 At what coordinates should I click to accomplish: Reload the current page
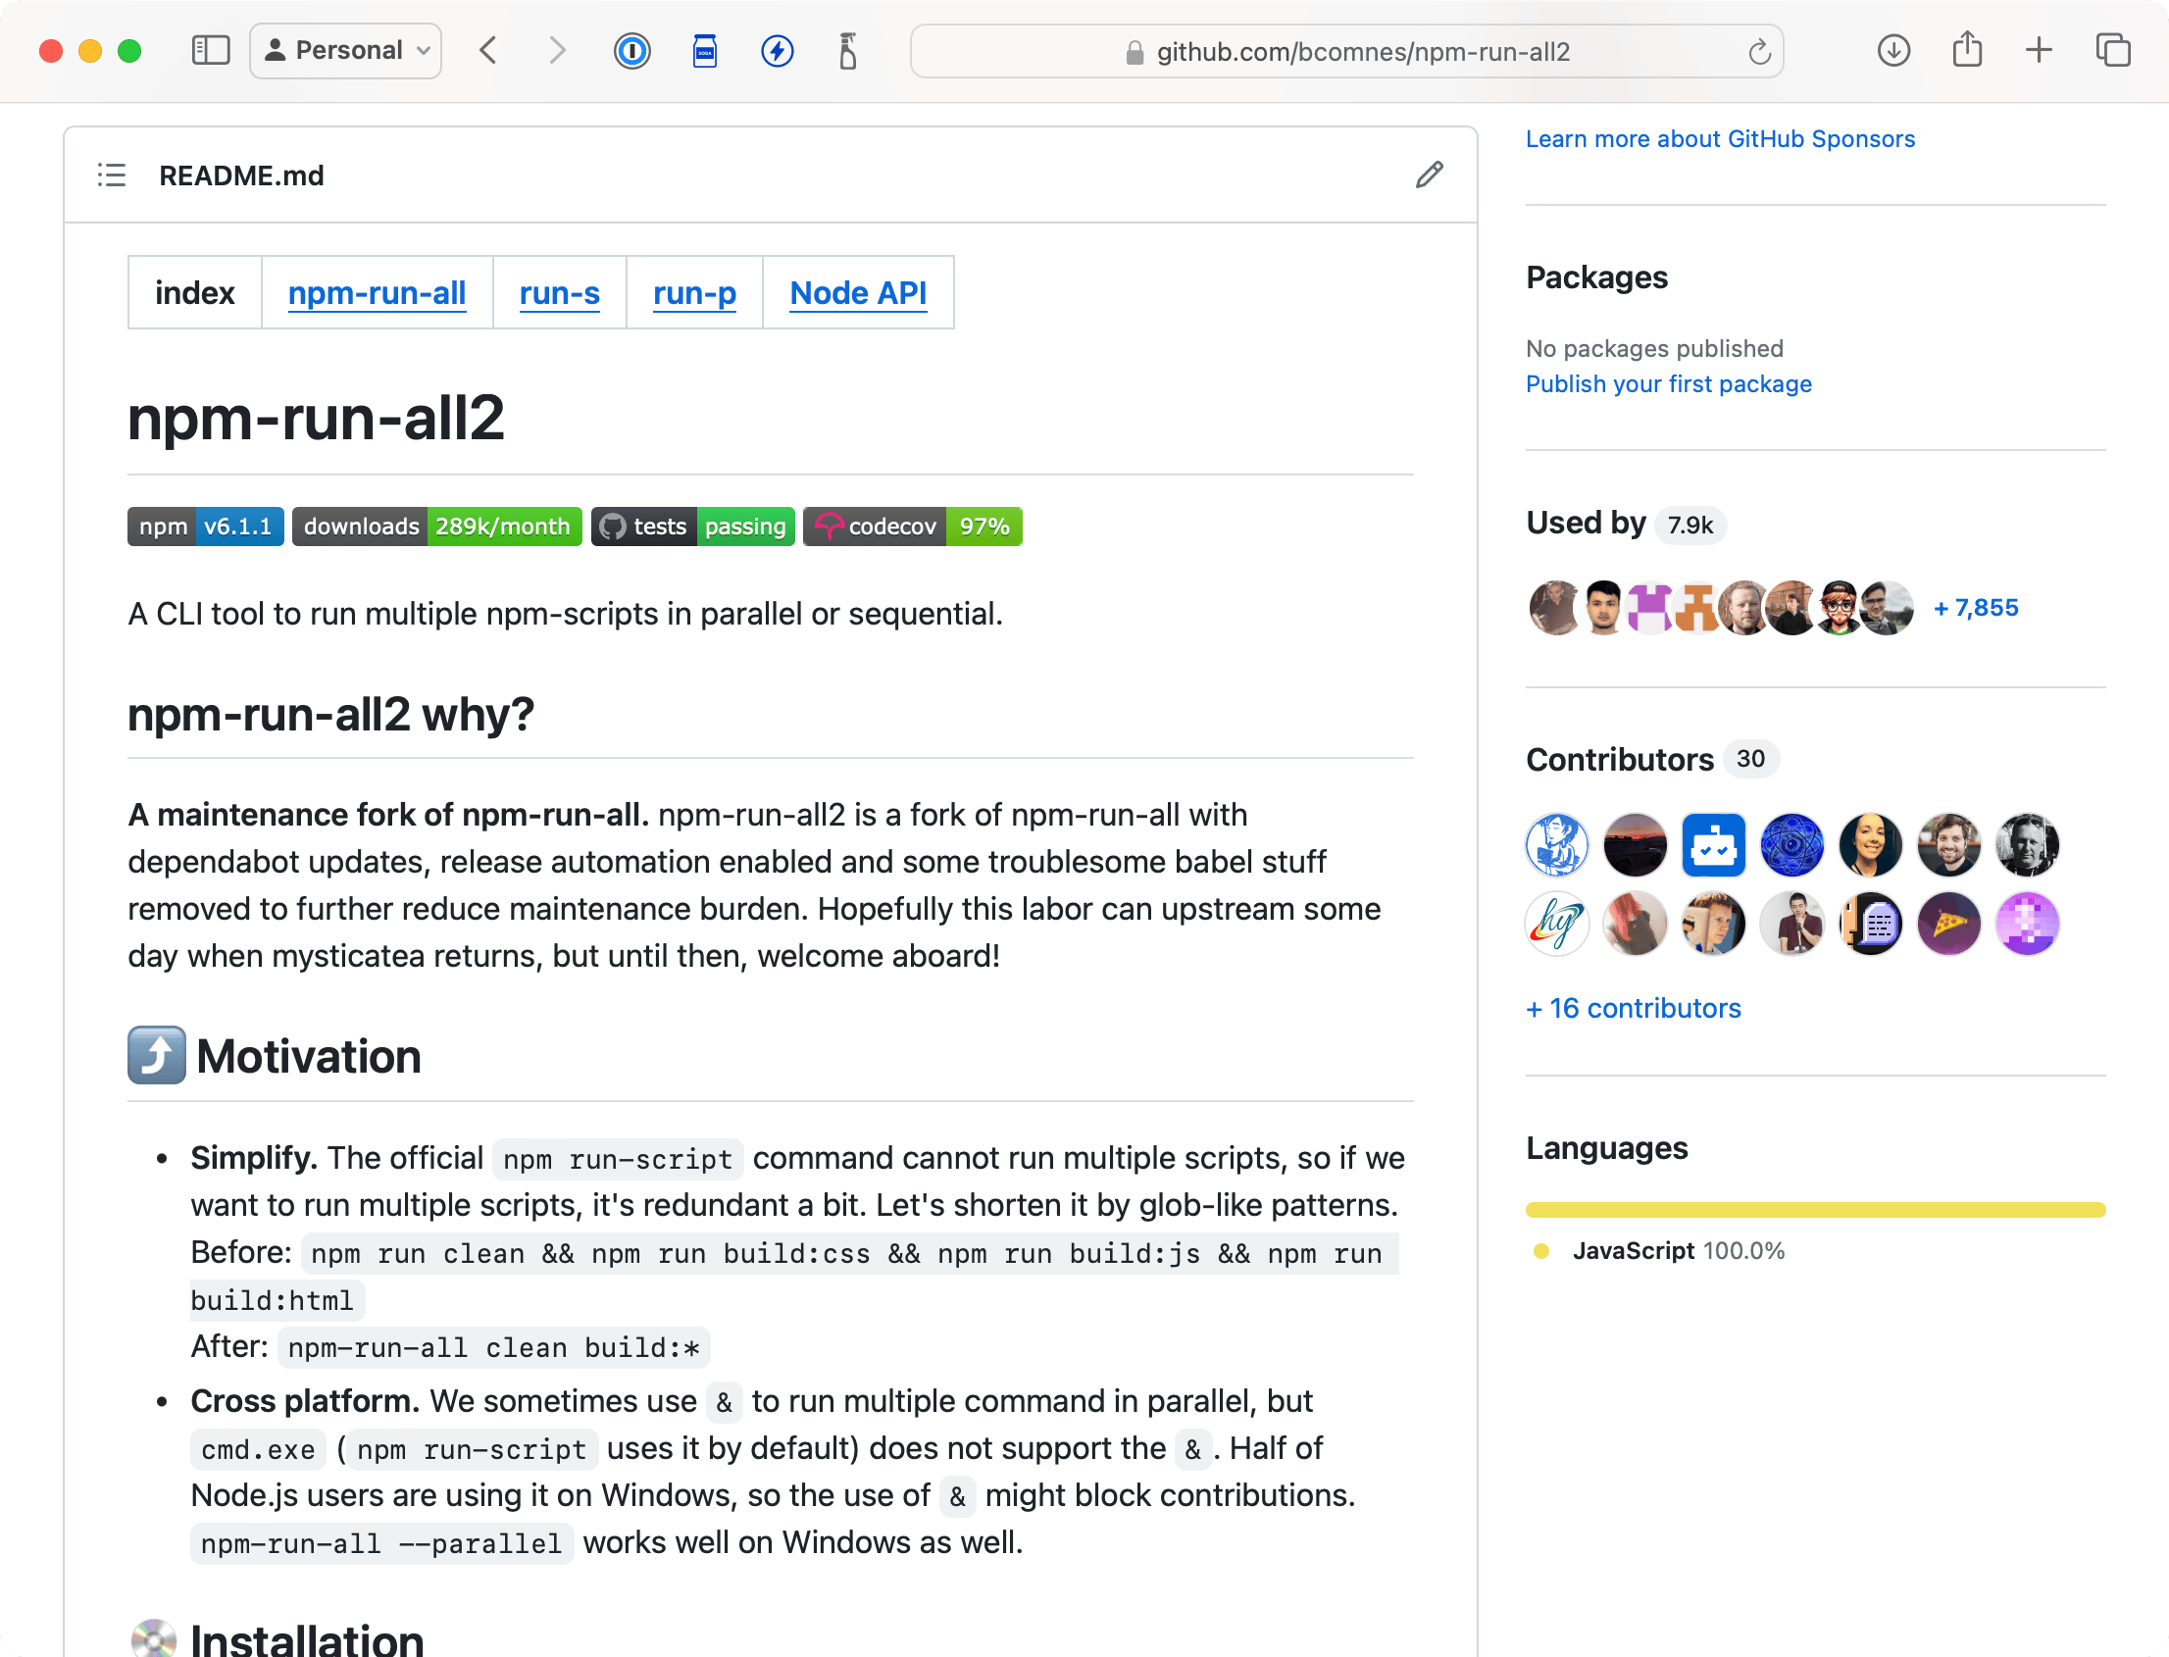point(1759,51)
